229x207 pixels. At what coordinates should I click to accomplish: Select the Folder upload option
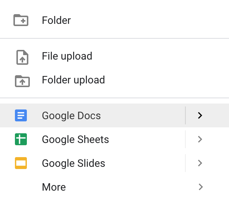pos(73,80)
